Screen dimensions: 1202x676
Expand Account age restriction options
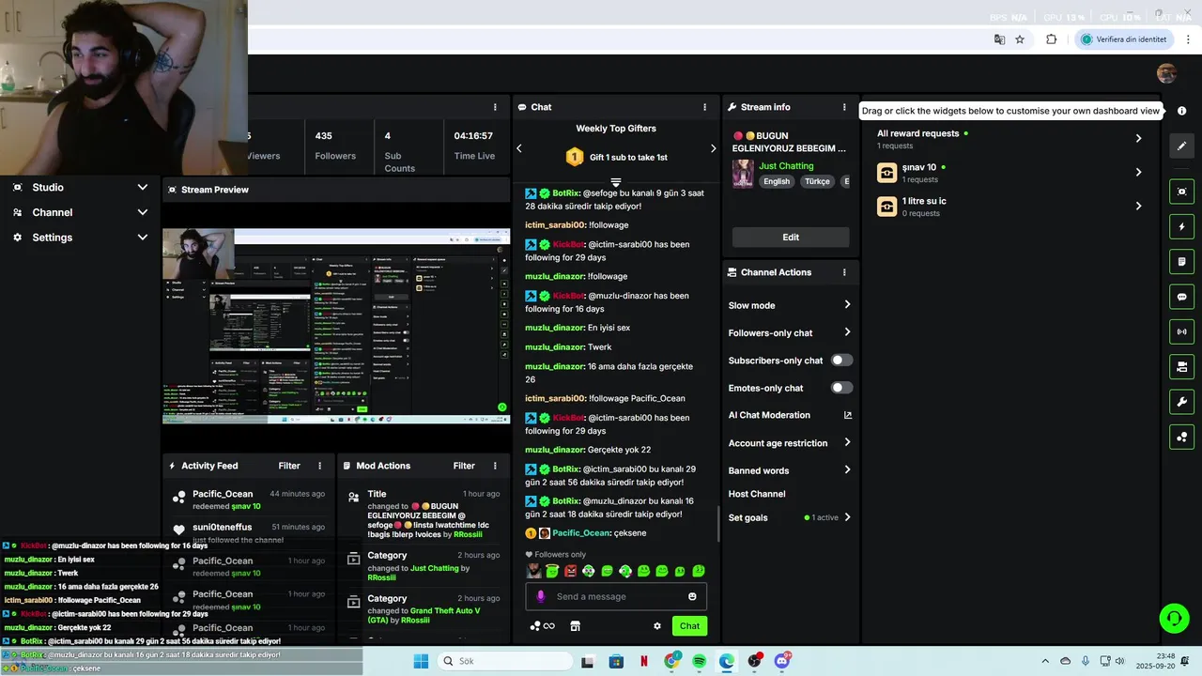847,442
